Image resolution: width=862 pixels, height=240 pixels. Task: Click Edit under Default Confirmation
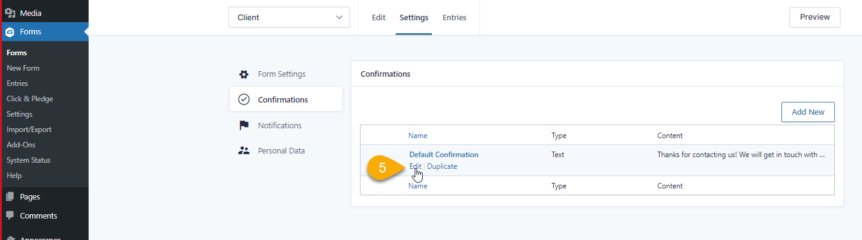point(416,166)
